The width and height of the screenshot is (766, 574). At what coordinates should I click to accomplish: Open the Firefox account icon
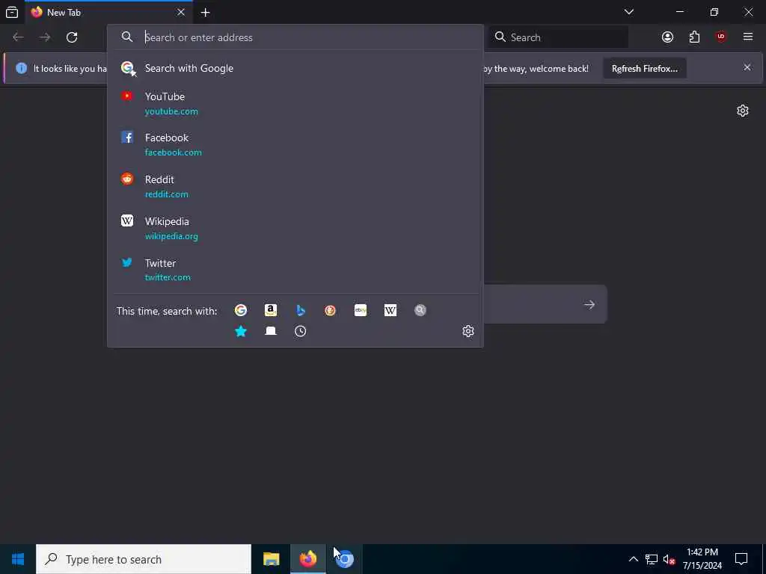pos(667,37)
